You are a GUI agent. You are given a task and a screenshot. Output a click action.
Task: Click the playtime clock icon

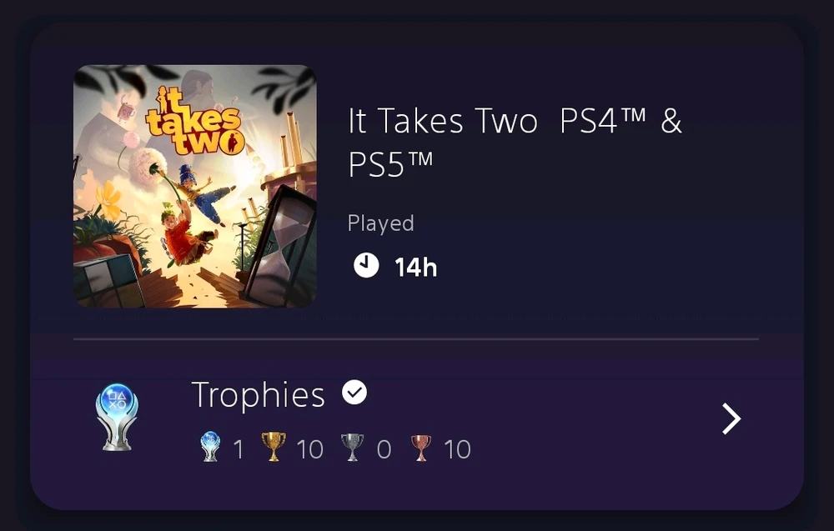[366, 265]
